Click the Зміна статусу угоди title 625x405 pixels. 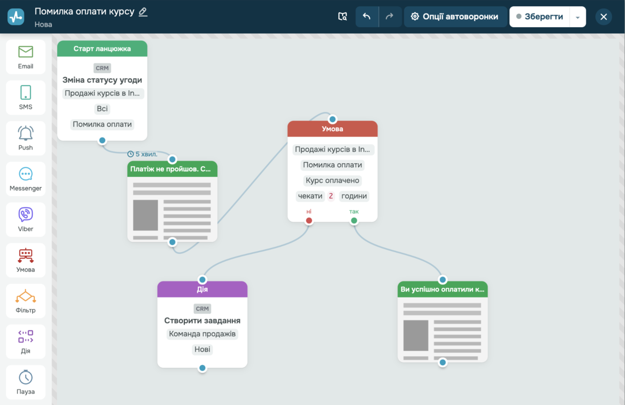click(x=102, y=80)
